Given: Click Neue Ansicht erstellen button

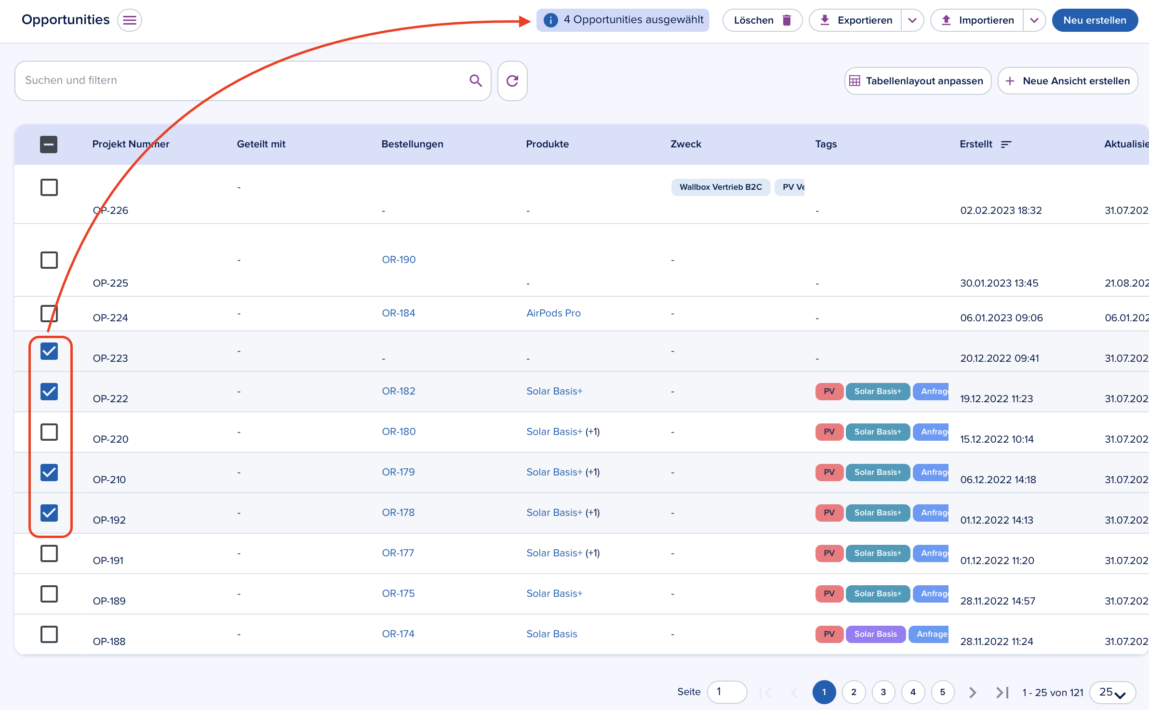Looking at the screenshot, I should click(1068, 81).
